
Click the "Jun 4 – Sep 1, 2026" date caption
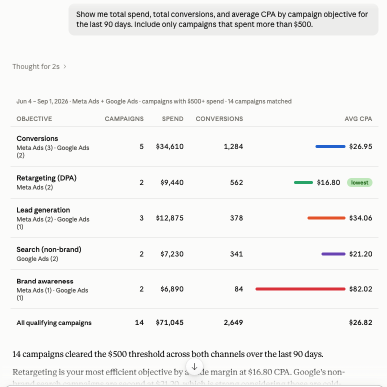tap(42, 101)
